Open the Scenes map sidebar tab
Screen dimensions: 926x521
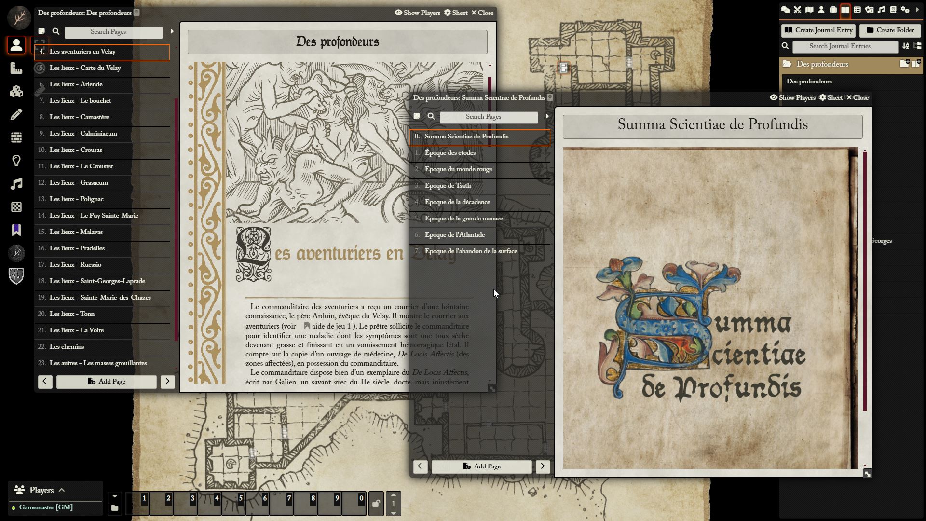click(x=809, y=10)
